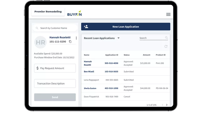Image resolution: width=202 pixels, height=114 pixels.
Task: Click the Search by Customer Name box
Action: 55,28
